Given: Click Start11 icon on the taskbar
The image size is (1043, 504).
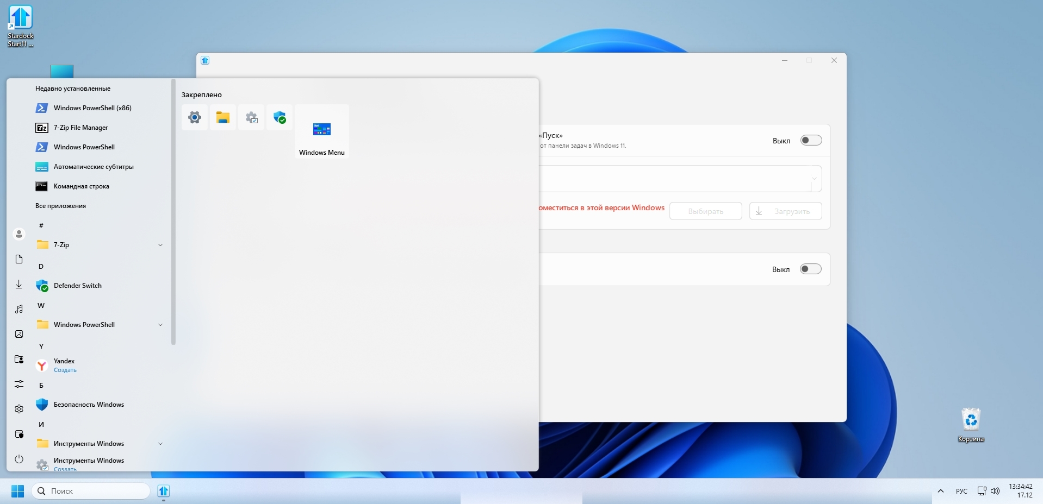Looking at the screenshot, I should (164, 491).
